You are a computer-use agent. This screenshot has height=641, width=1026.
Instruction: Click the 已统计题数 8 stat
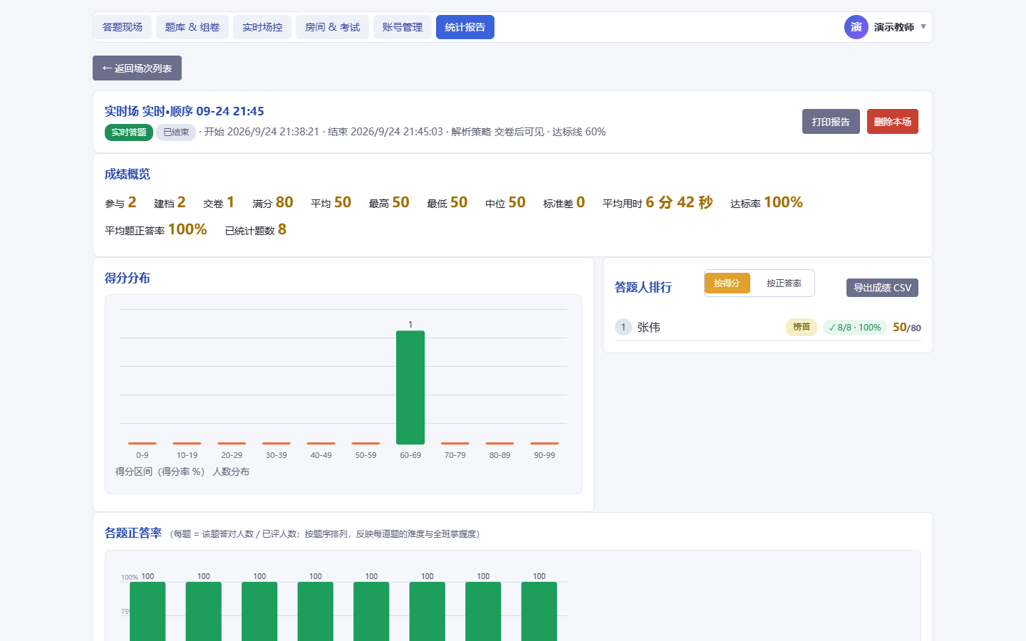[x=256, y=230]
